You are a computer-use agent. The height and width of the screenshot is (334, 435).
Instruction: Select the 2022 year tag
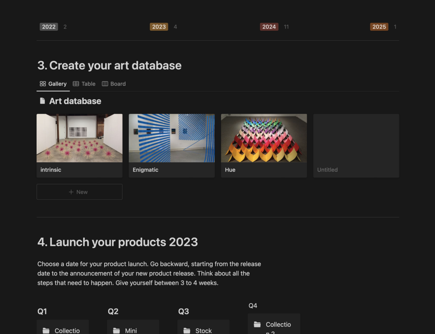tap(49, 27)
